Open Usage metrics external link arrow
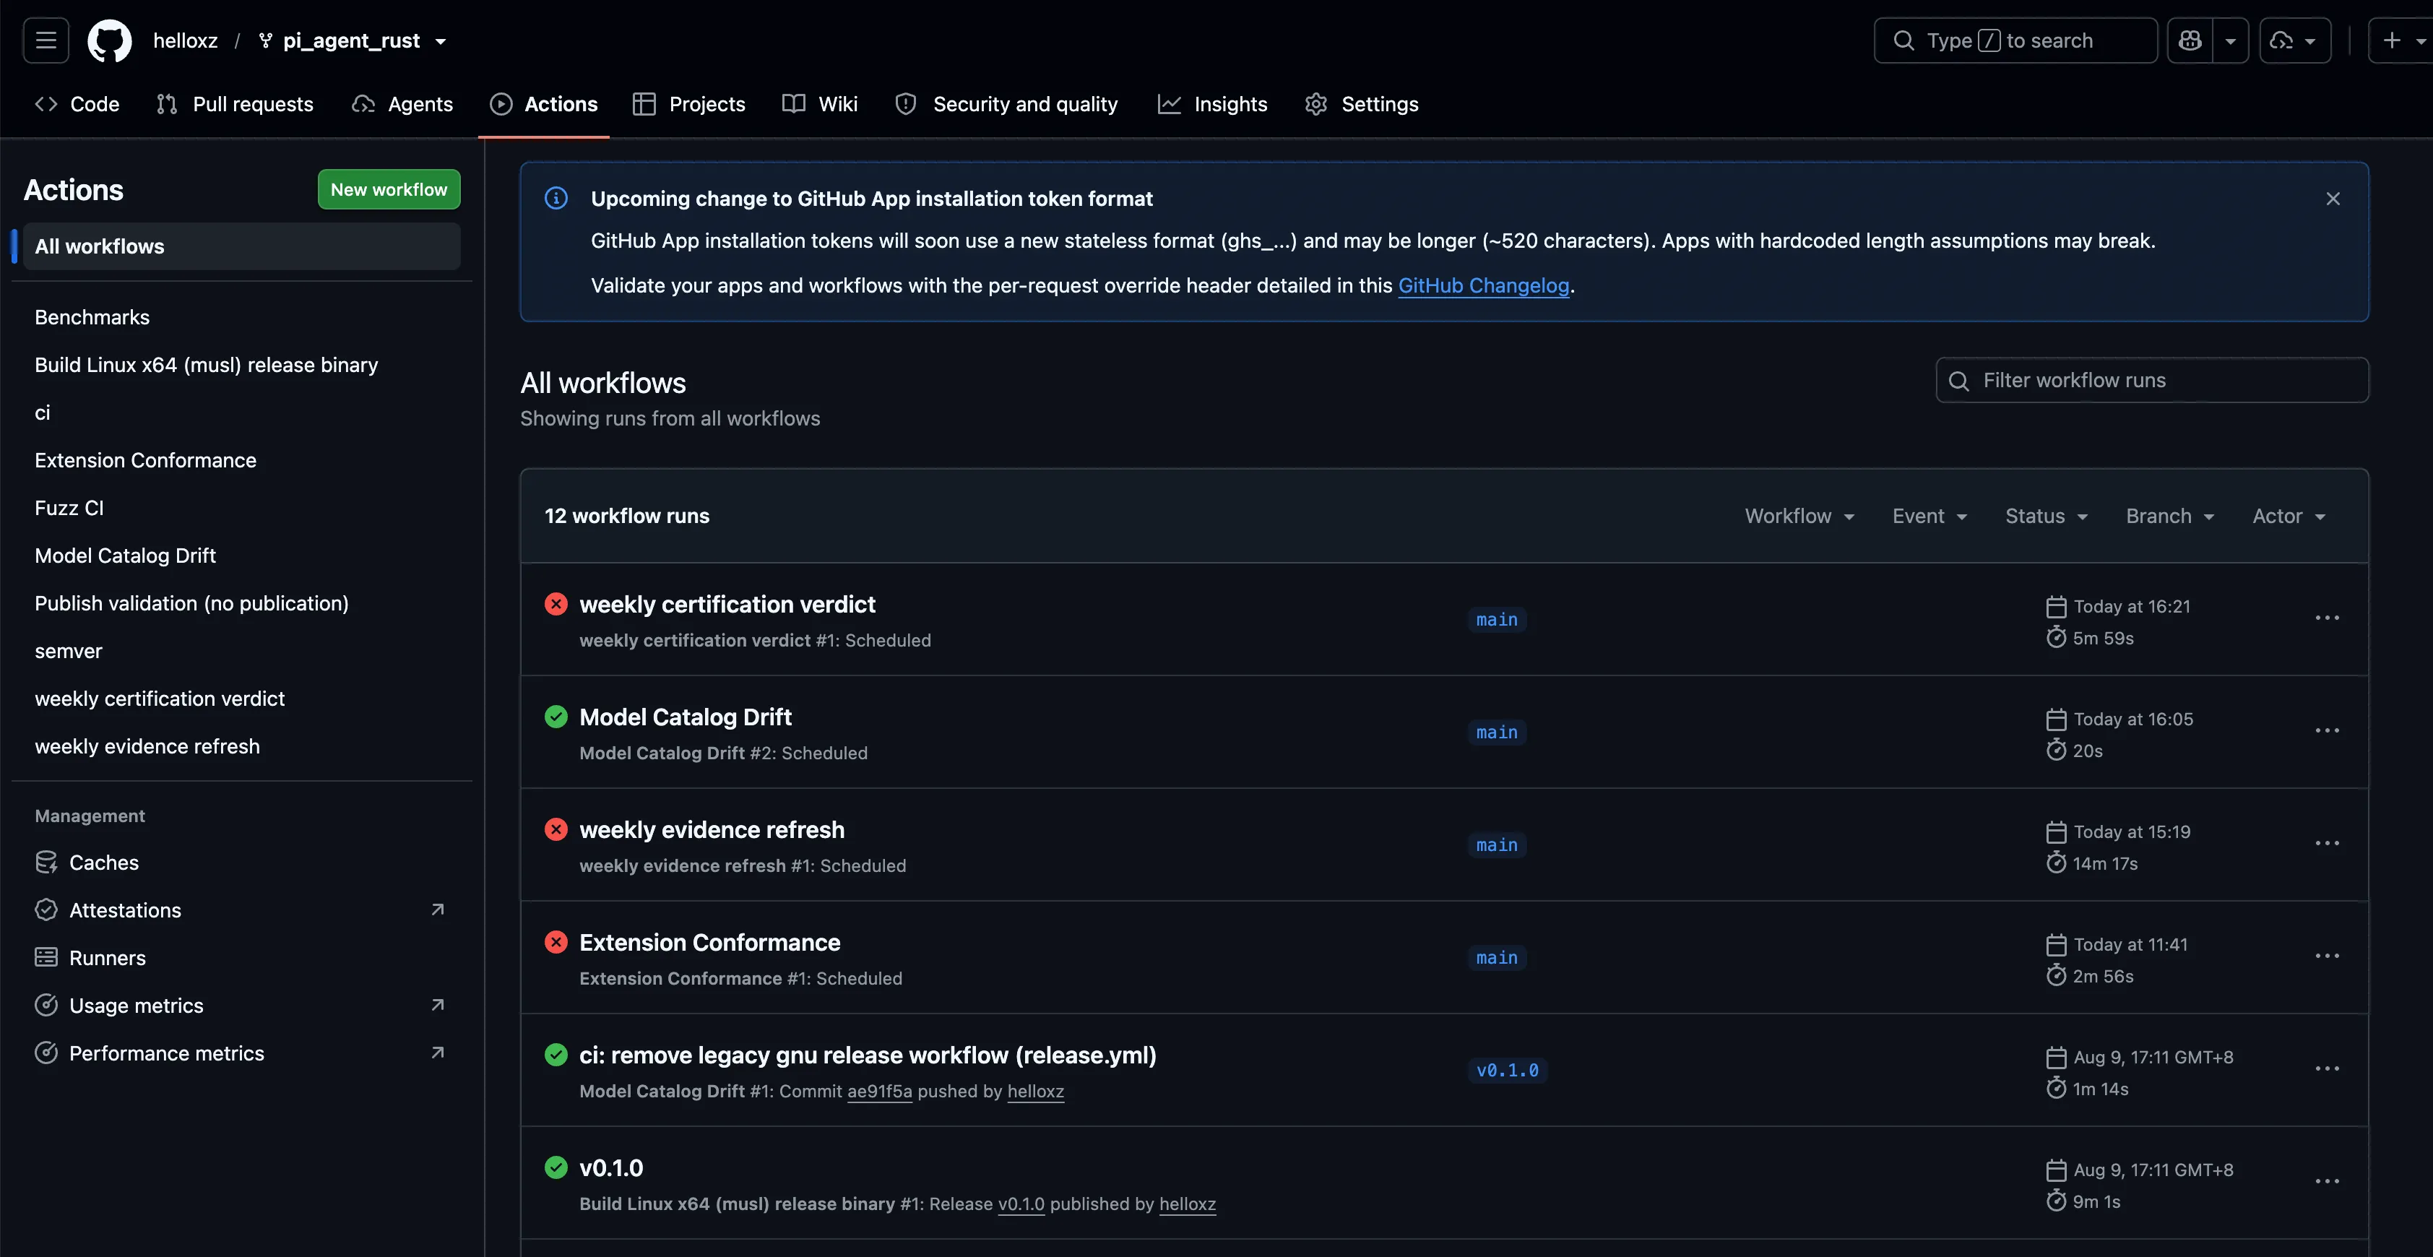The image size is (2433, 1257). [x=437, y=1005]
